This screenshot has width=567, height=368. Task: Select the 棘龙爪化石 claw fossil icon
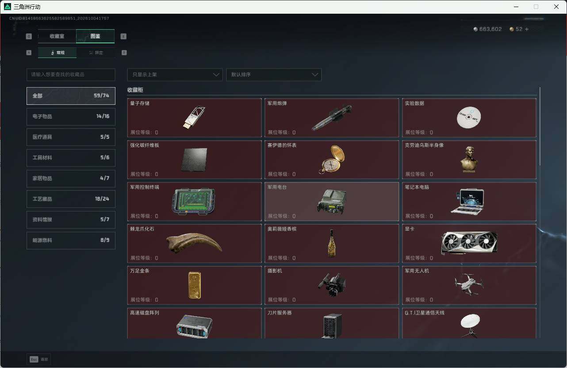[x=194, y=243]
